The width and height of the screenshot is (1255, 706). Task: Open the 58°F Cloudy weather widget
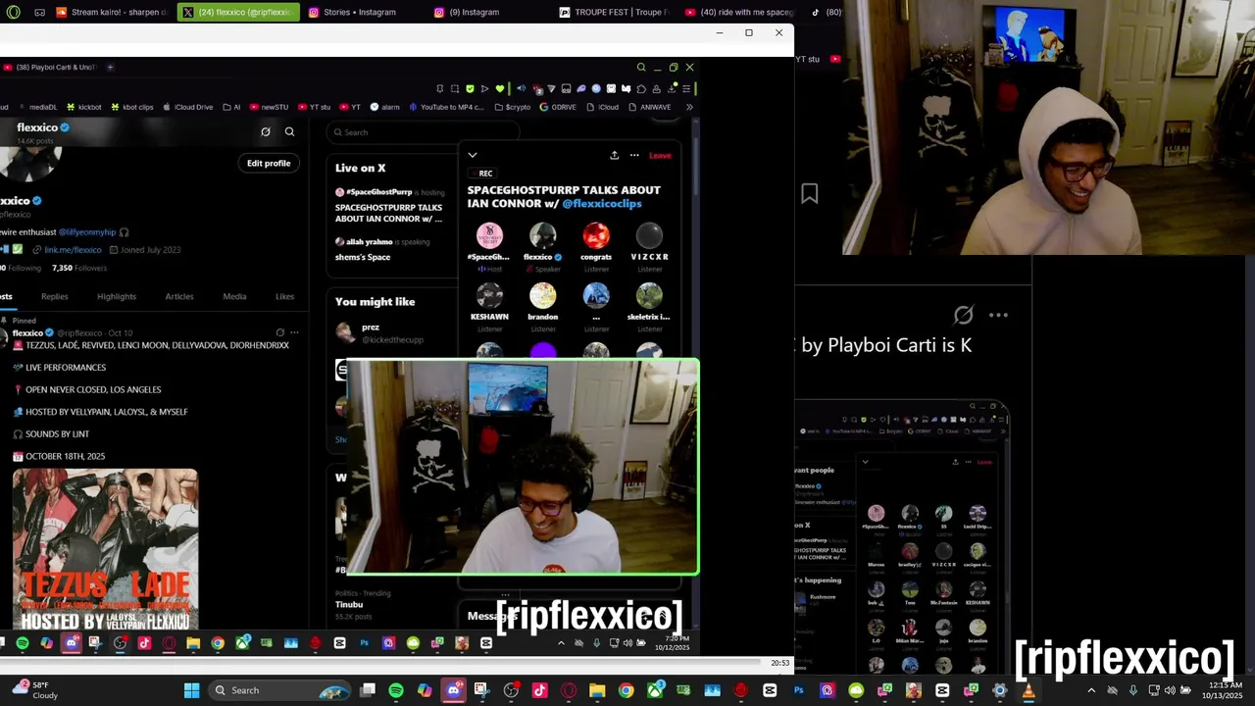point(33,690)
